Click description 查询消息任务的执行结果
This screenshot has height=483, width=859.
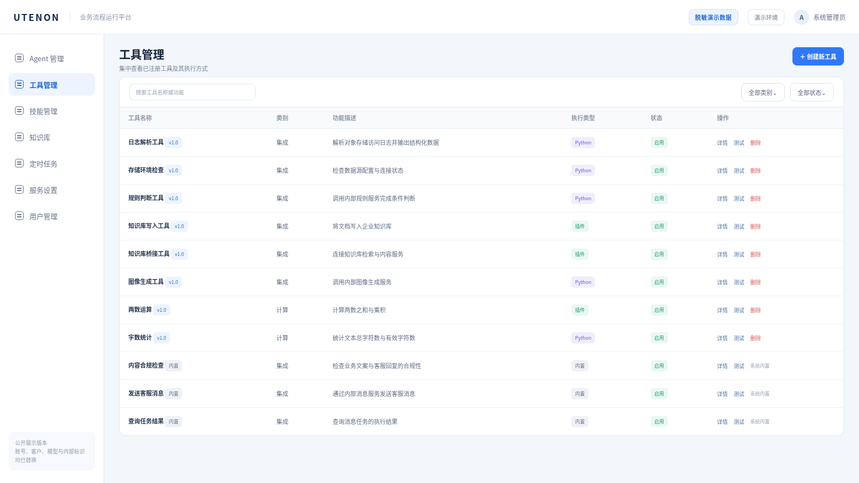pyautogui.click(x=365, y=422)
